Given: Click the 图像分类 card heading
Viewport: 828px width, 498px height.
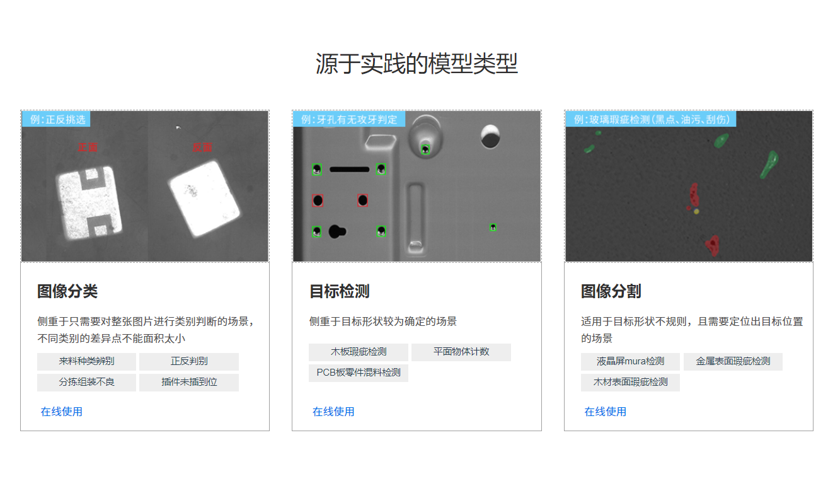Looking at the screenshot, I should pos(67,291).
